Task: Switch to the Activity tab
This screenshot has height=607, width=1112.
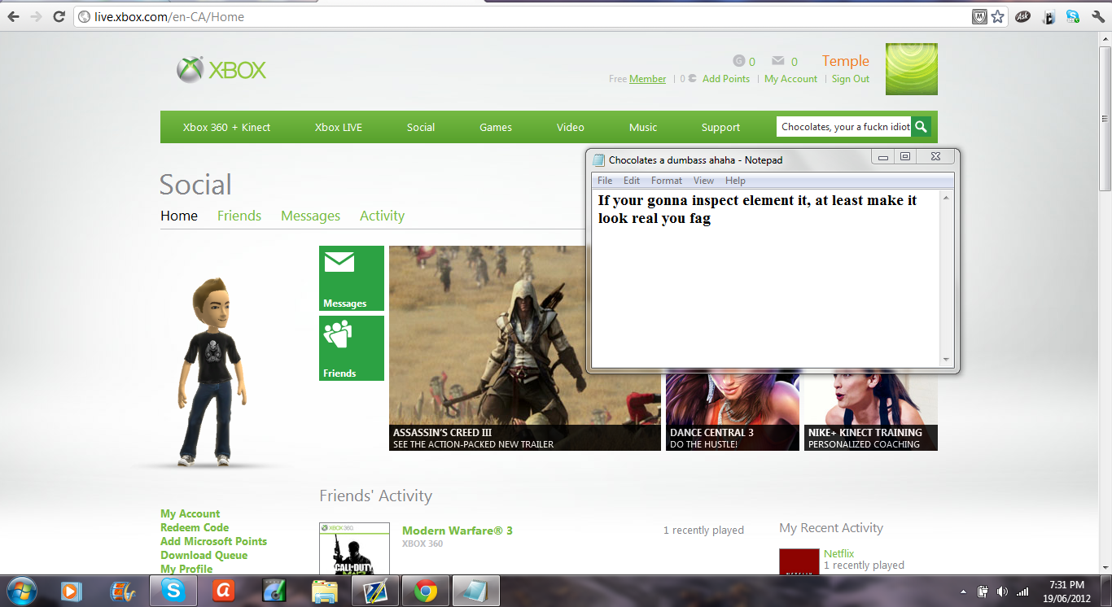Action: [x=382, y=216]
